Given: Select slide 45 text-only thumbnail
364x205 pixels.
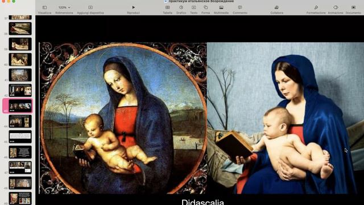Looking at the screenshot, I should pyautogui.click(x=20, y=137).
